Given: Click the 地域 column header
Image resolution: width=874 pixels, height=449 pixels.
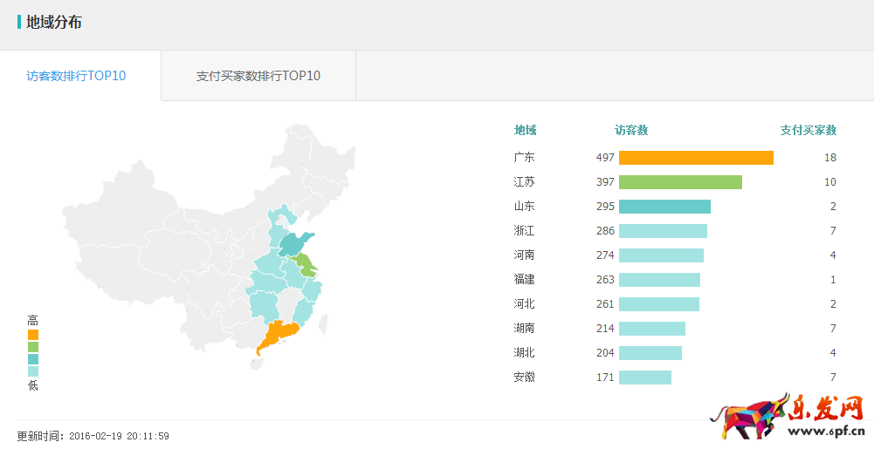Looking at the screenshot, I should point(525,130).
